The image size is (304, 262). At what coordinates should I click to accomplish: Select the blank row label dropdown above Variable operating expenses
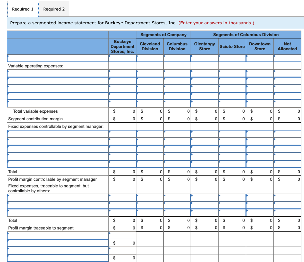[58, 58]
